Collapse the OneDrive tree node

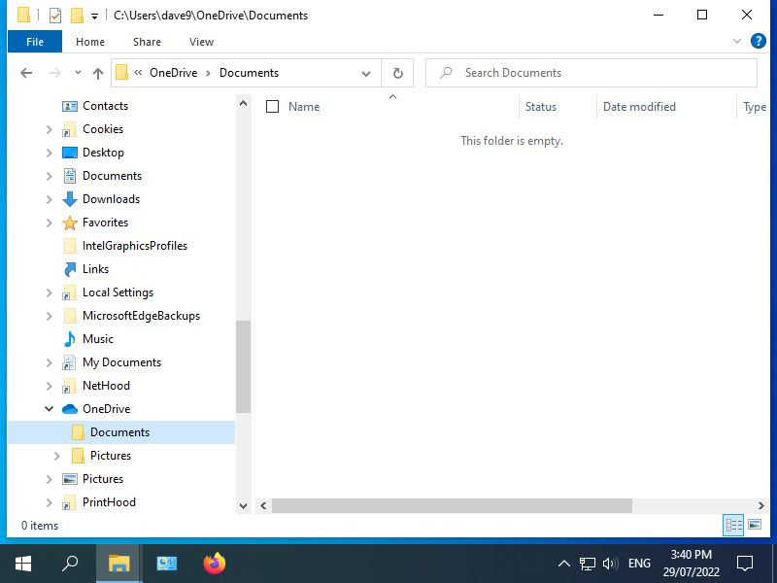50,409
